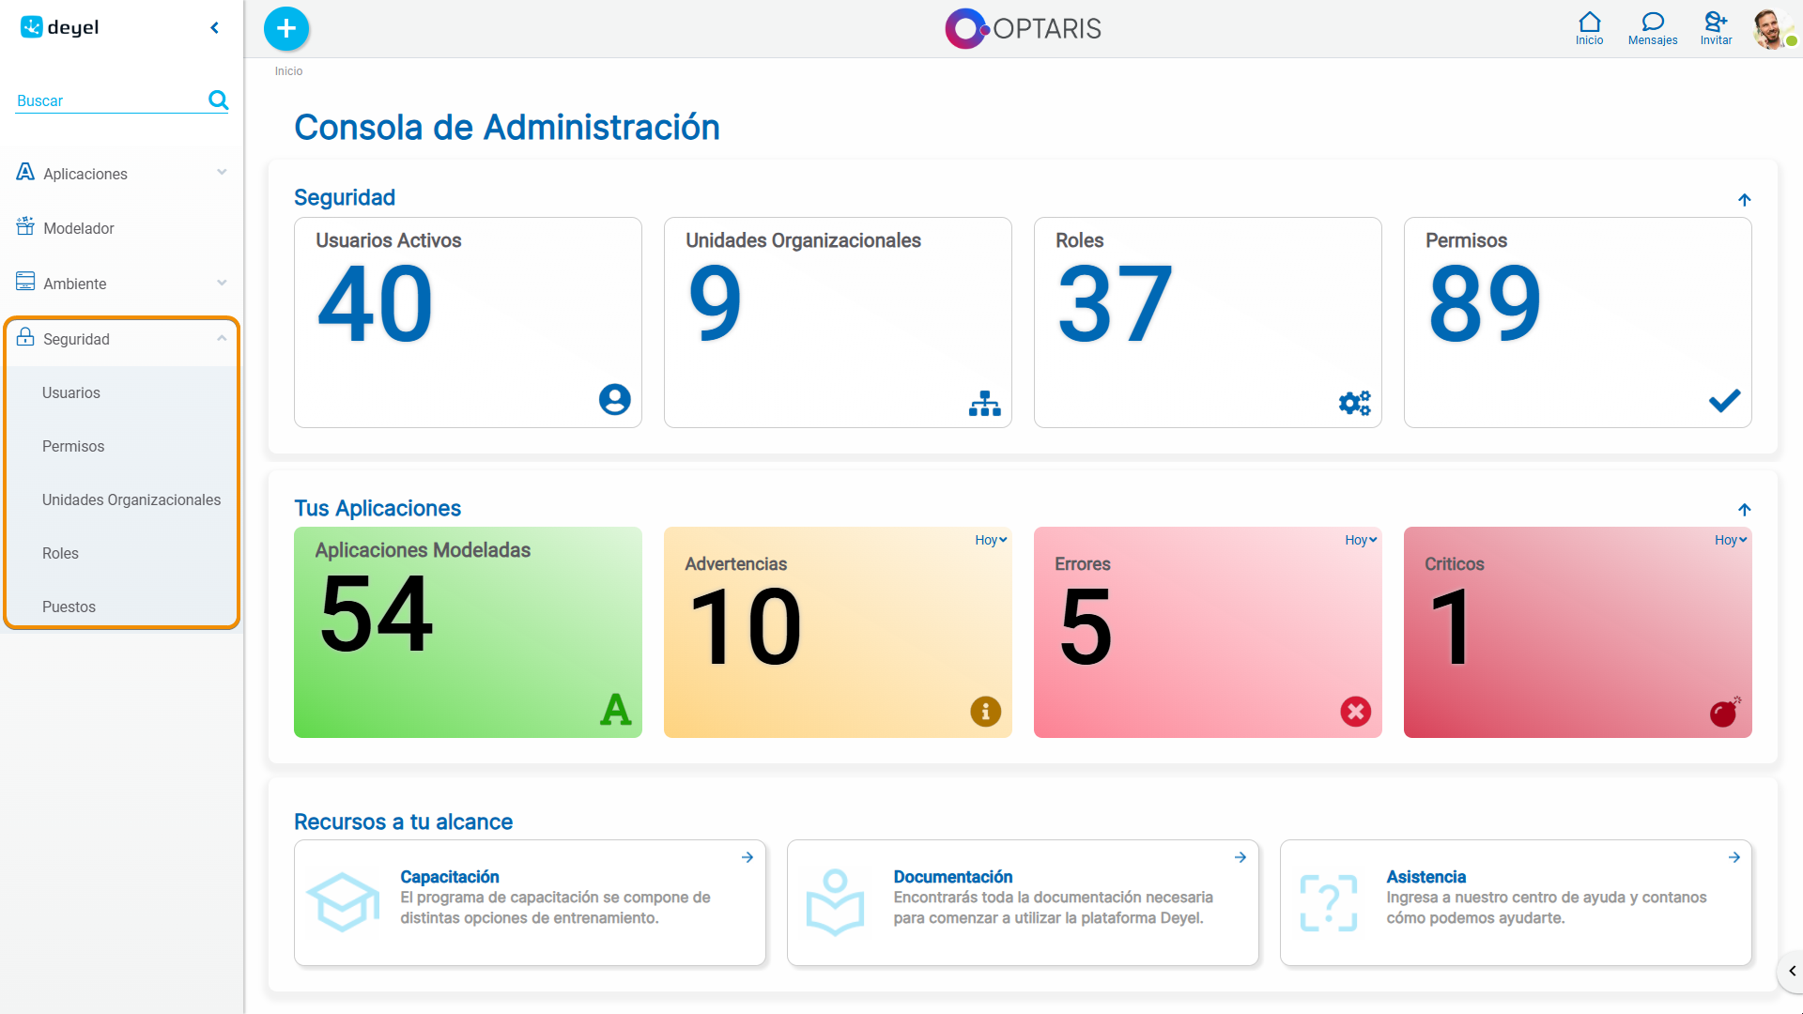This screenshot has width=1803, height=1014.
Task: Open the Mensajes chat icon
Action: (1652, 23)
